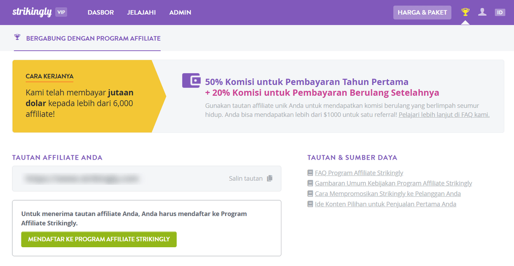This screenshot has width=514, height=266.
Task: Click Tautan & Sumber Daya heading
Action: coord(352,158)
